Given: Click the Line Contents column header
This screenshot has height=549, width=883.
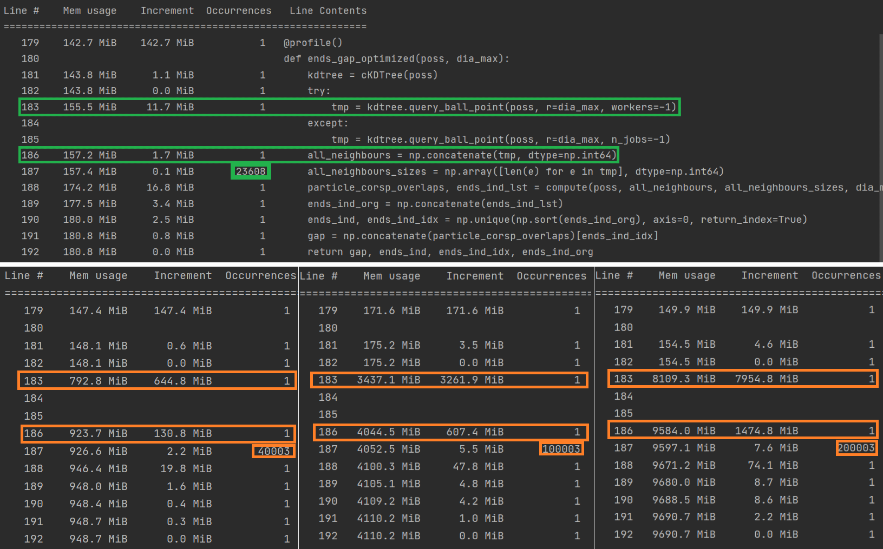Looking at the screenshot, I should coord(328,10).
